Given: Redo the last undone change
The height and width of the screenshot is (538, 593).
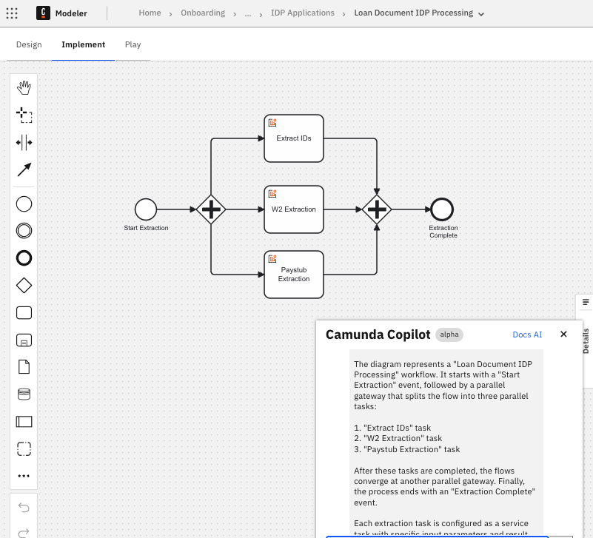Looking at the screenshot, I should [24, 532].
